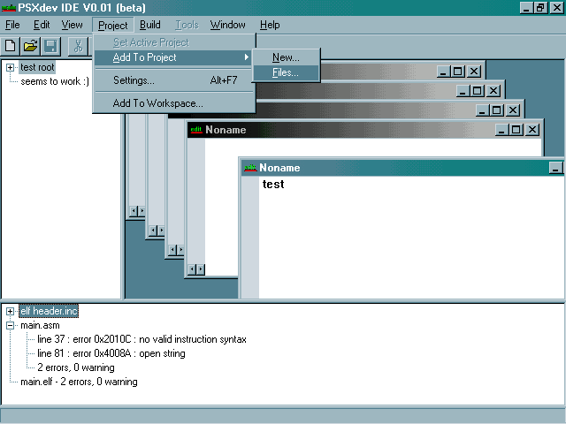Click 'main.elf - 2 errors, 0 warning' row
Viewport: 566px width, 424px height.
[79, 382]
